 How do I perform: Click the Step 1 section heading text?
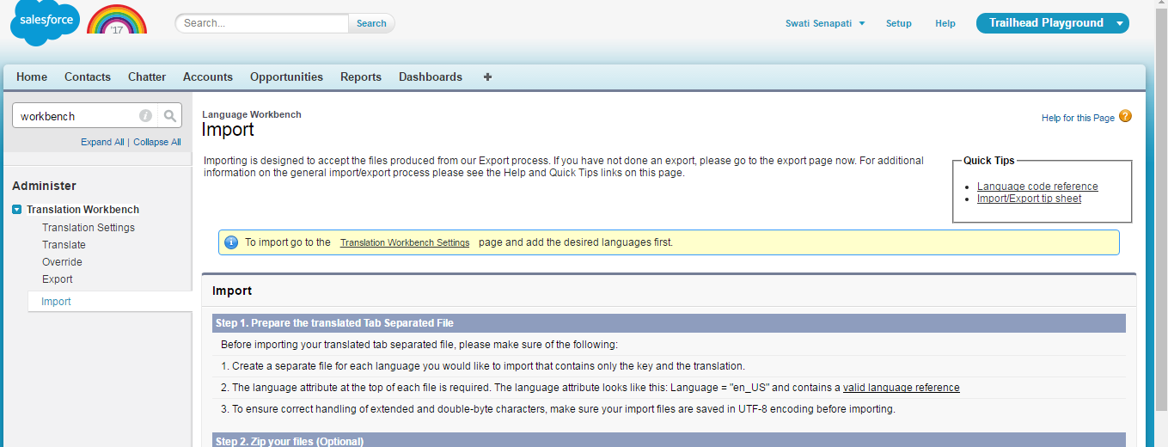334,323
